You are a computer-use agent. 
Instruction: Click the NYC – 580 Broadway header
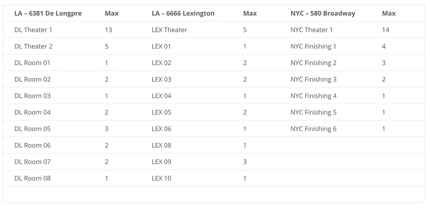pyautogui.click(x=323, y=14)
